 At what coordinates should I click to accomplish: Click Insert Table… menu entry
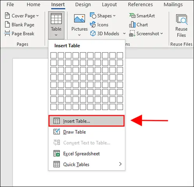tap(87, 121)
